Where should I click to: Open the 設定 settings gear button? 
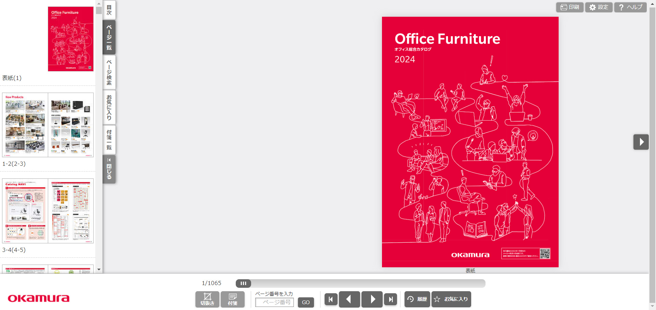[x=599, y=7]
